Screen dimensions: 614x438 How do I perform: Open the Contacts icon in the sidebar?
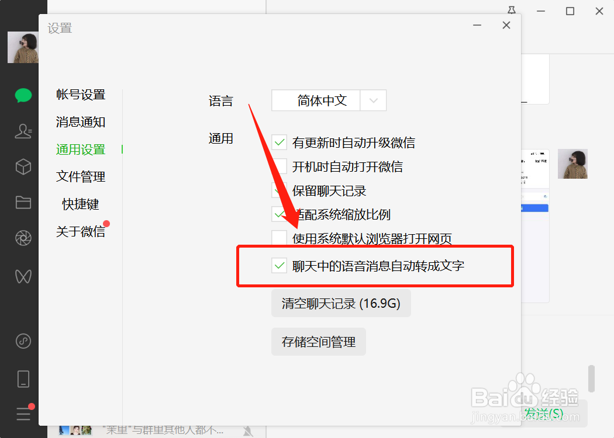point(23,131)
